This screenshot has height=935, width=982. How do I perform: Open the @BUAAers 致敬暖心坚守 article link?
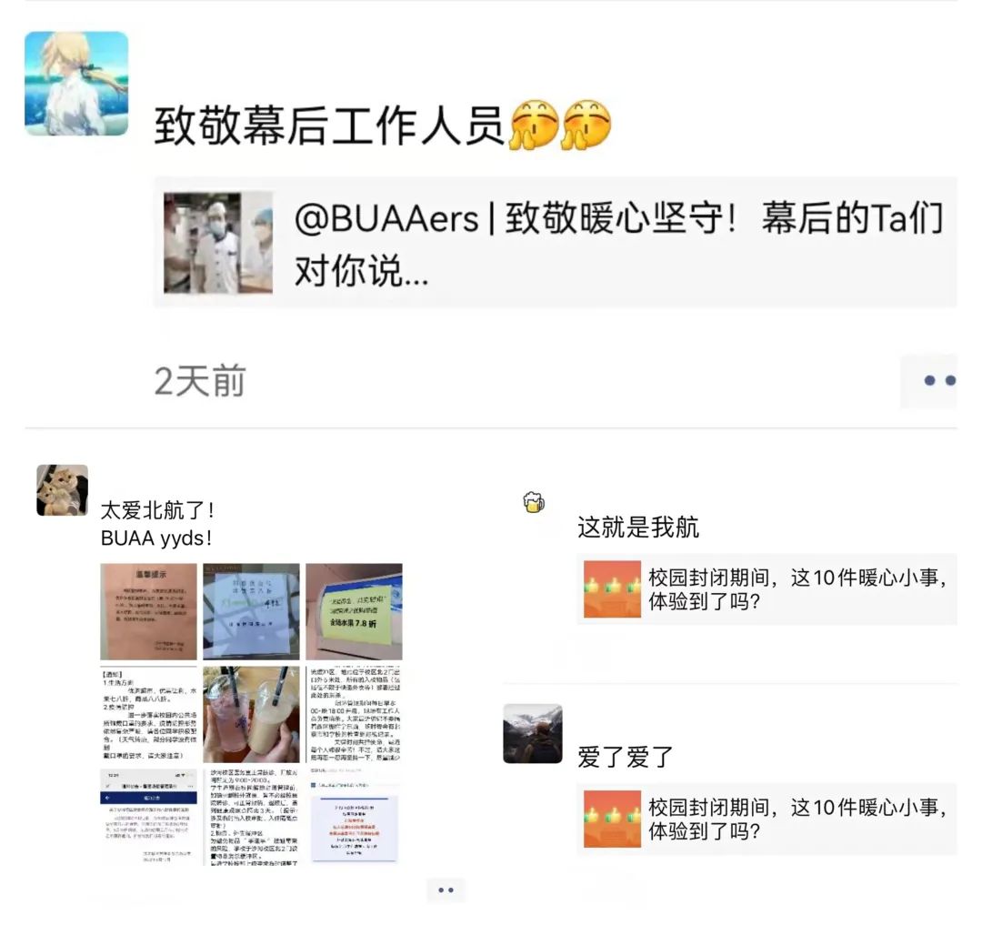pyautogui.click(x=555, y=242)
